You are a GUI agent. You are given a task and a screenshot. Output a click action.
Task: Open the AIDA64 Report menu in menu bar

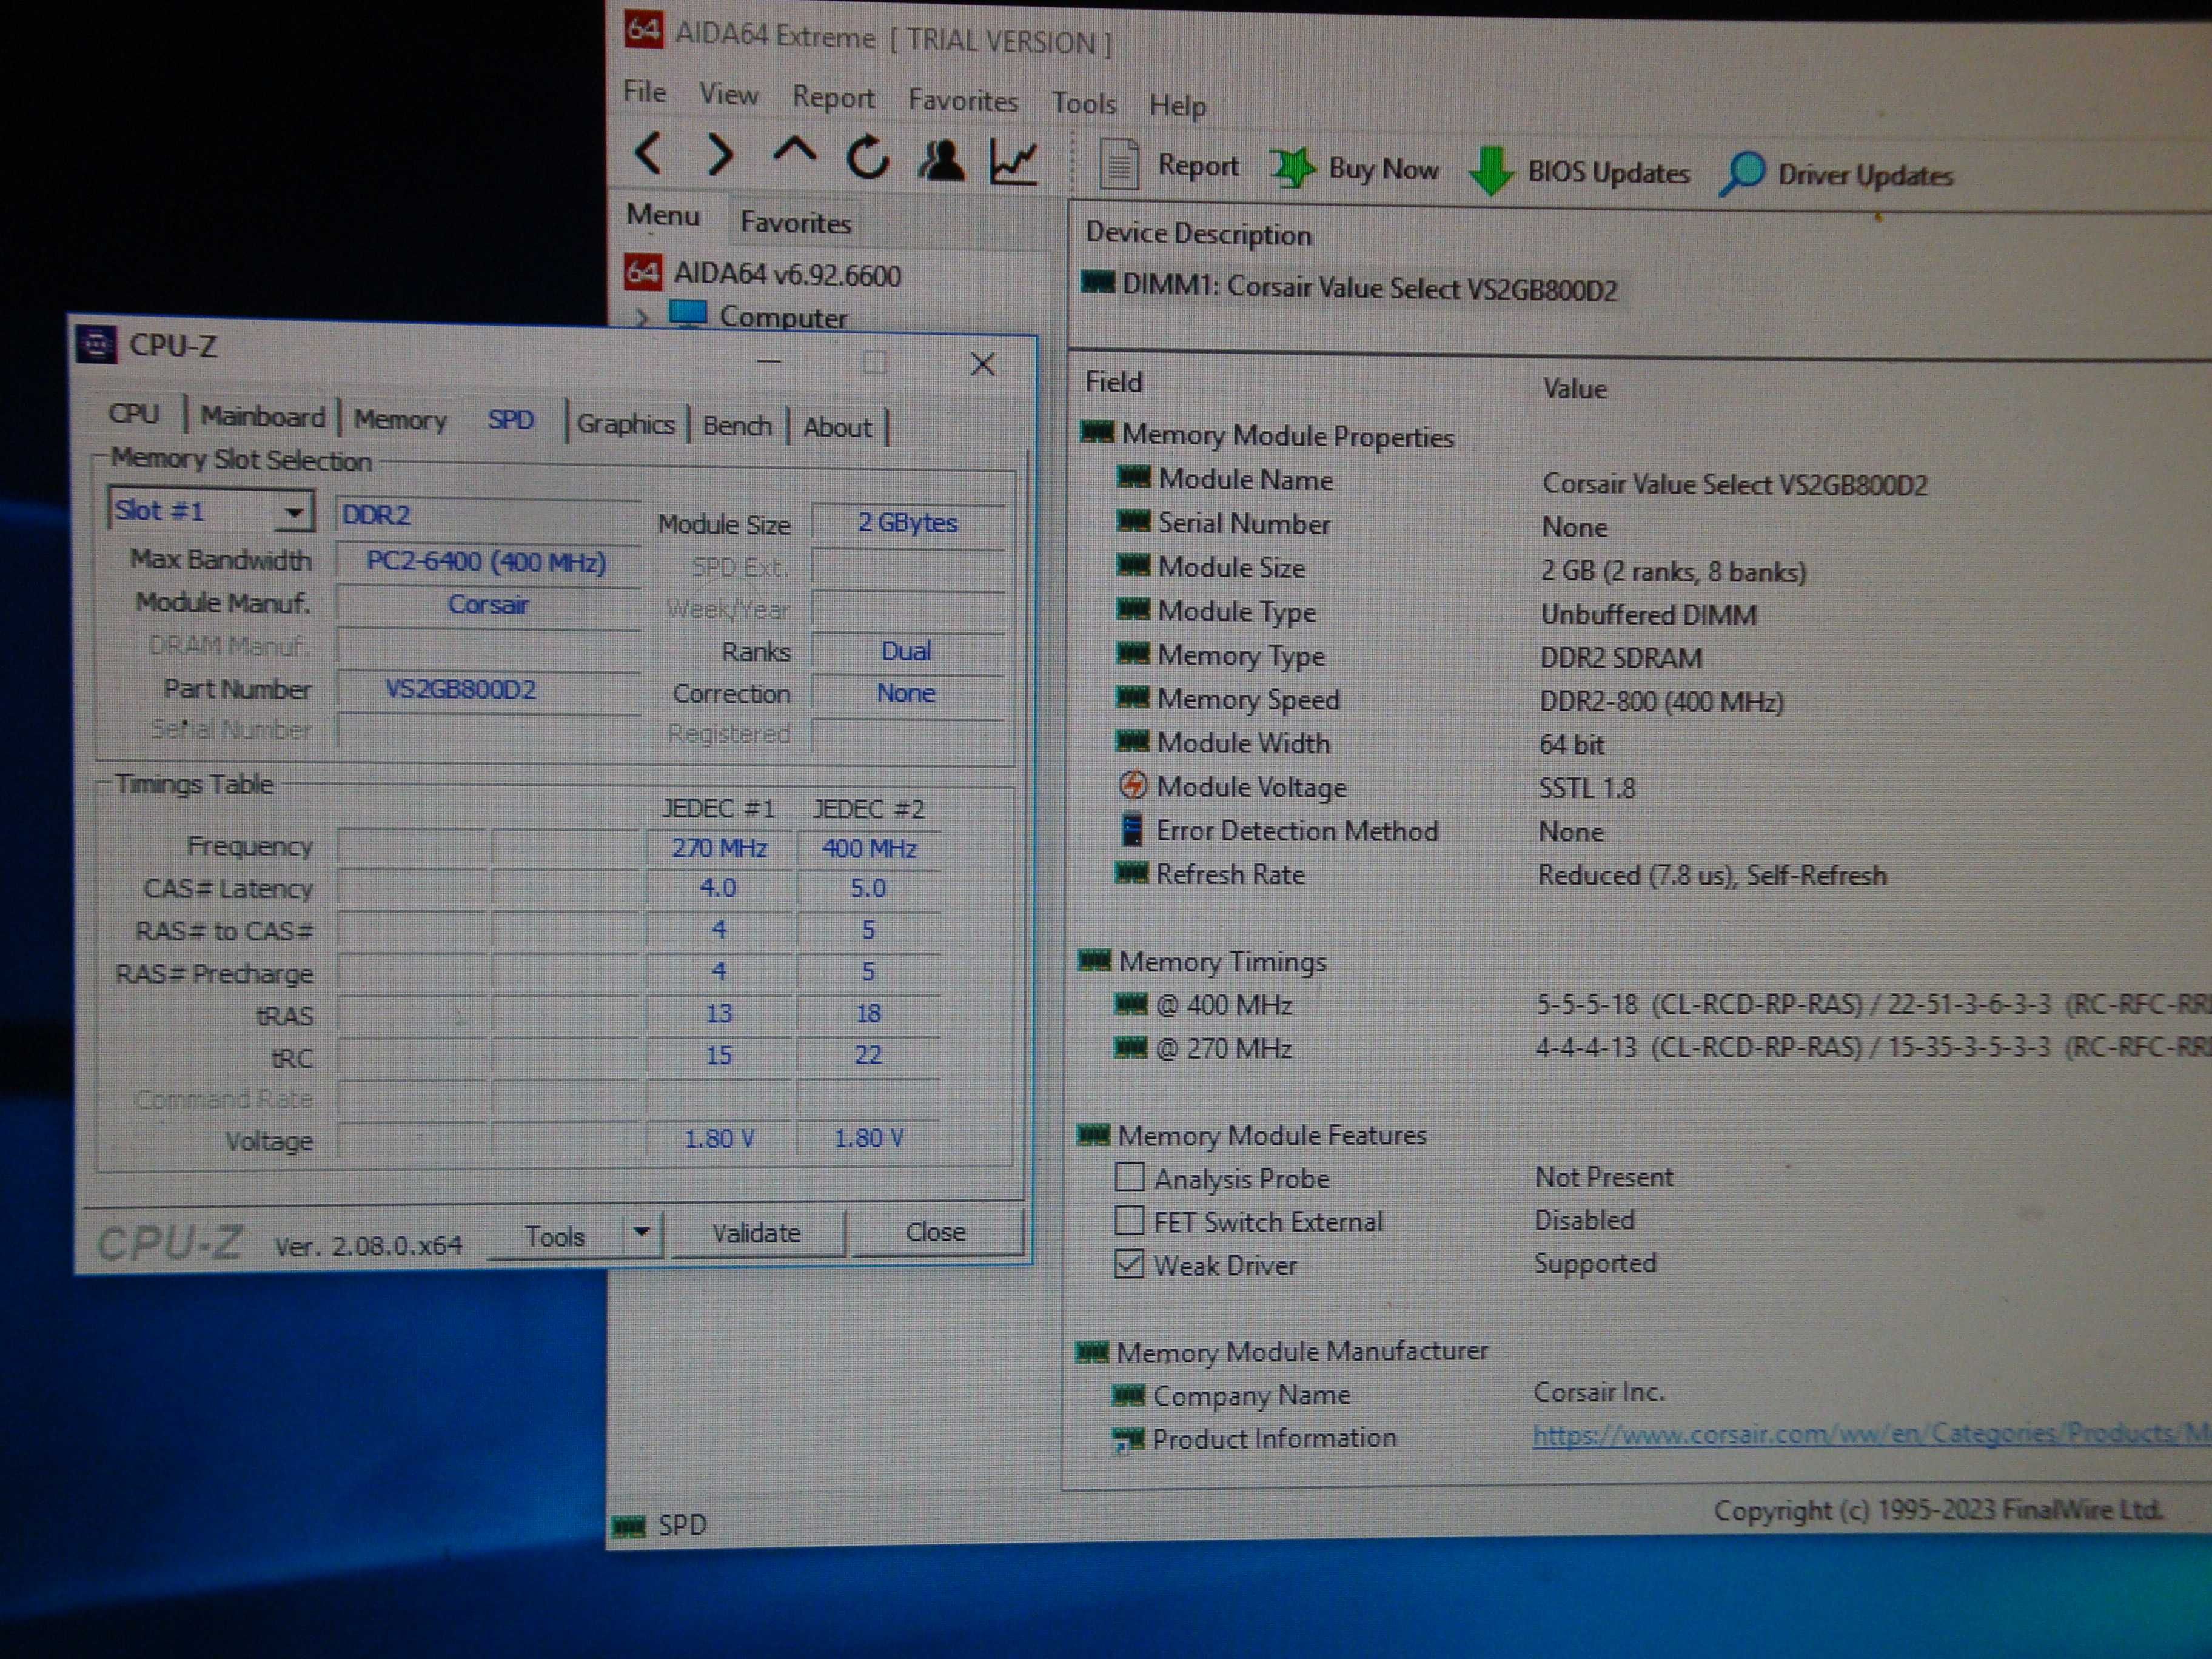coord(833,97)
